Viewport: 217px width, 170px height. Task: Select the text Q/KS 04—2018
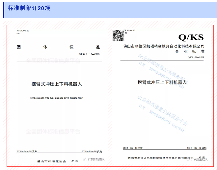(196, 57)
